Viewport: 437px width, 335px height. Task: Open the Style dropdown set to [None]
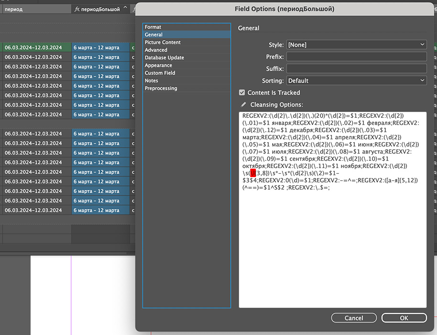click(357, 45)
